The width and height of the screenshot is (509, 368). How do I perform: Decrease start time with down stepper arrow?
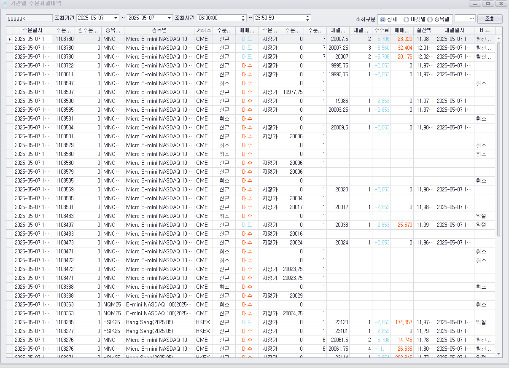(x=243, y=20)
